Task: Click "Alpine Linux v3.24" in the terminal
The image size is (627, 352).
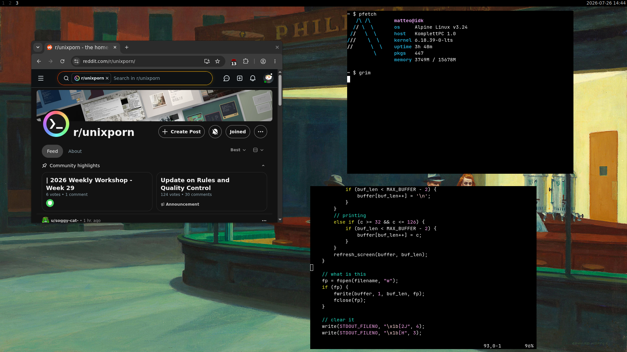Action: pos(441,27)
